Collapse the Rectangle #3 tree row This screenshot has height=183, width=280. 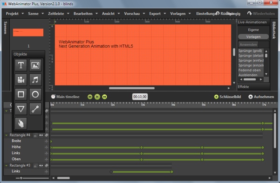tap(7, 165)
